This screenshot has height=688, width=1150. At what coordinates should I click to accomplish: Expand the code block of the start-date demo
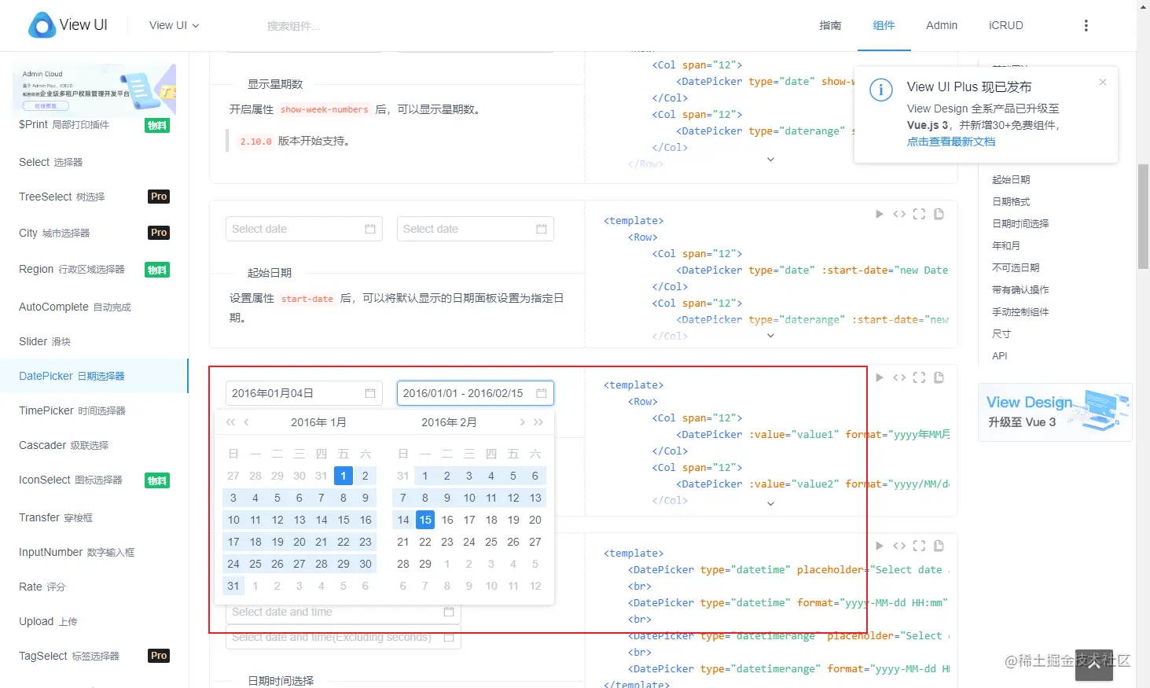click(770, 336)
